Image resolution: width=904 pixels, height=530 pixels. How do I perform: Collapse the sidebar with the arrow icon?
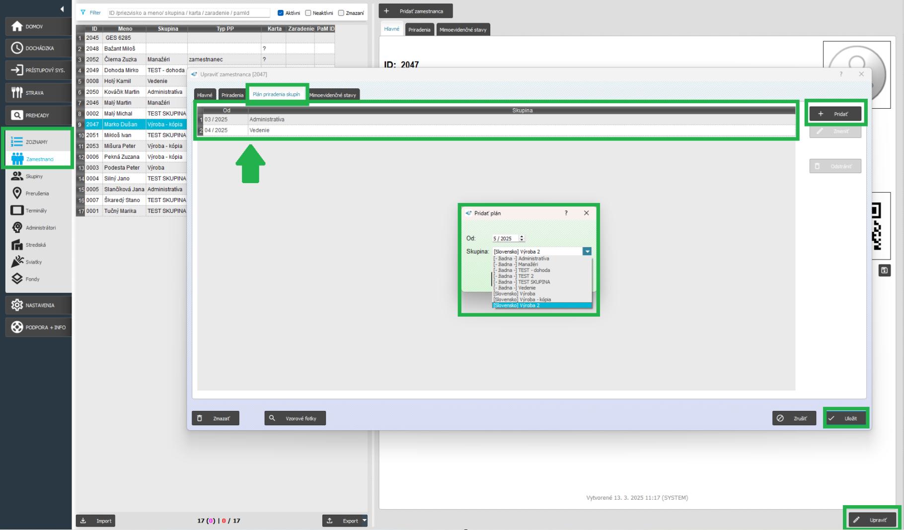[62, 9]
